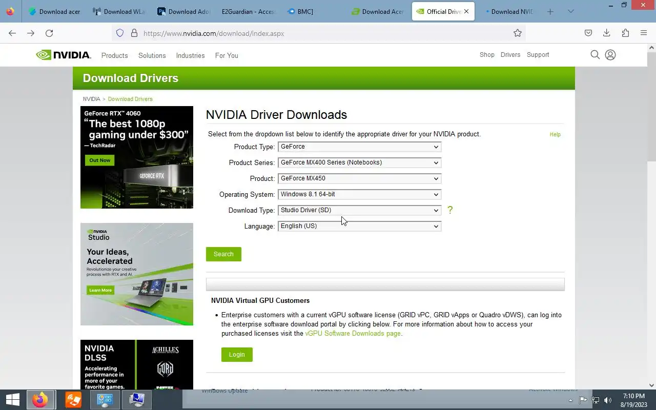Click the Shop link in header
Screen dimensions: 656x410
pyautogui.click(x=487, y=55)
